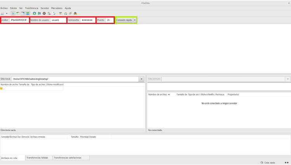
Task: Focus the Nombre de usuario field
Action: pos(58,20)
